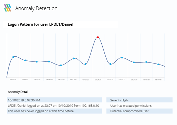
Task: Click the 08/22/20 axis date label
Action: pos(73,79)
